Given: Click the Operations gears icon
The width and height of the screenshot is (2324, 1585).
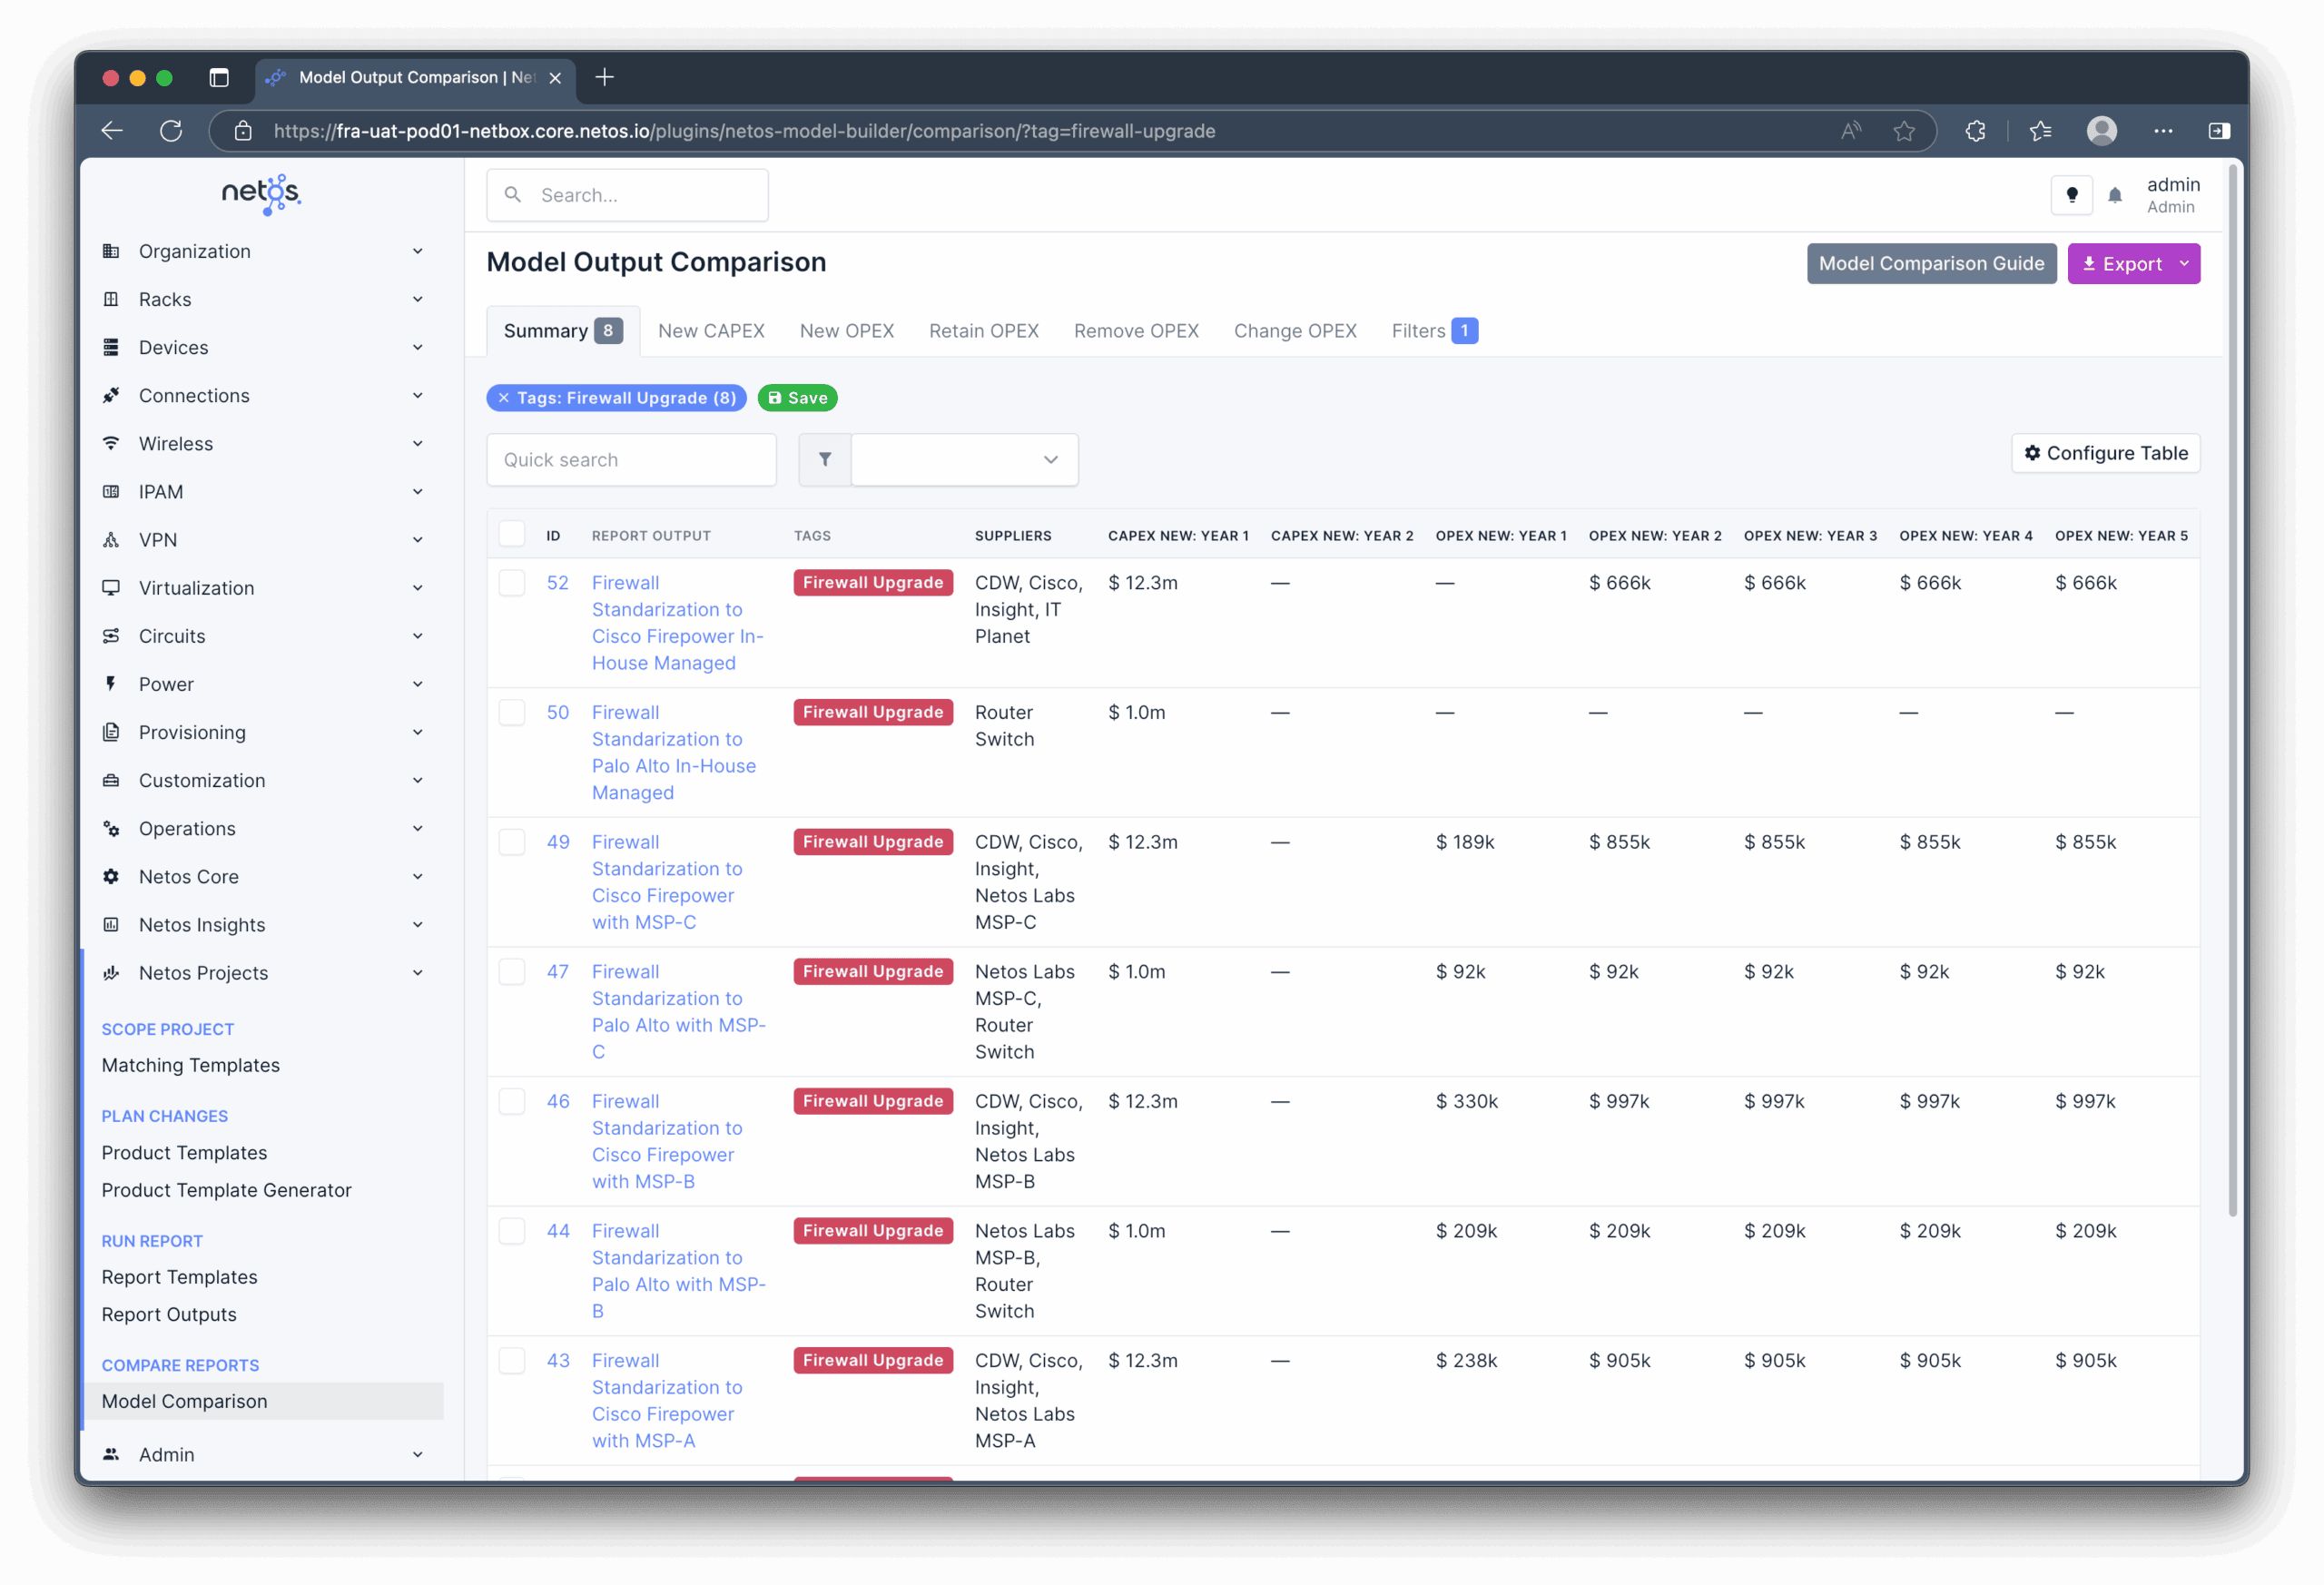Looking at the screenshot, I should tap(111, 828).
